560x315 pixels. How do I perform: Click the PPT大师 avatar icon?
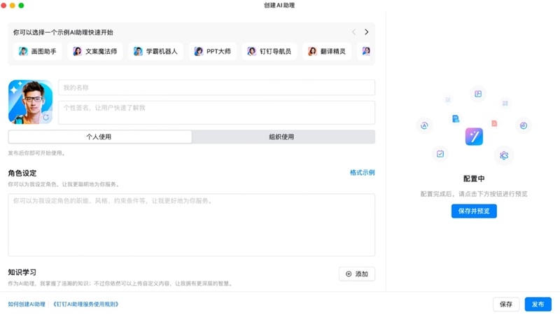[x=199, y=51]
